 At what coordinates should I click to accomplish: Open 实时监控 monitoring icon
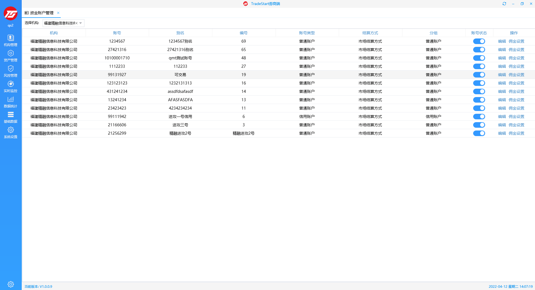click(x=11, y=86)
